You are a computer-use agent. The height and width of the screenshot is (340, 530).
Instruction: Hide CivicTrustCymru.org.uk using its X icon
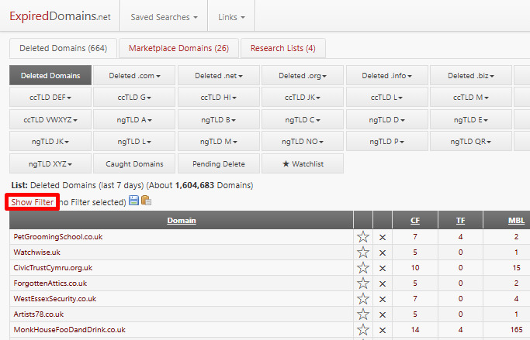pyautogui.click(x=382, y=268)
